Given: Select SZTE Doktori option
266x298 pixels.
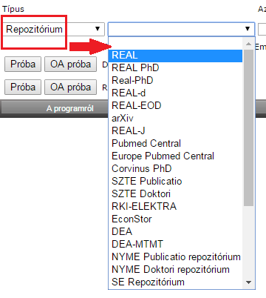Looking at the screenshot, I should pos(175,193).
